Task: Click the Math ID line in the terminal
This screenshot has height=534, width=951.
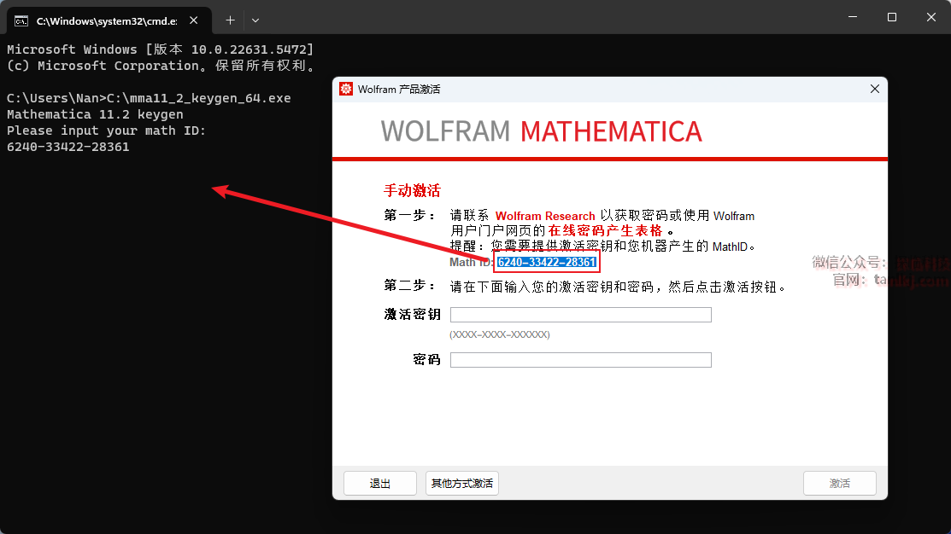Action: coord(68,147)
